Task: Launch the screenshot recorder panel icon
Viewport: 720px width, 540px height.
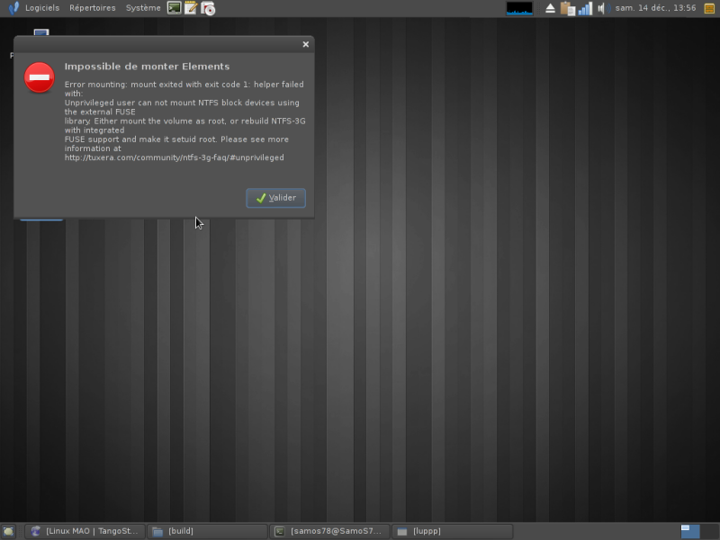Action: [x=208, y=8]
